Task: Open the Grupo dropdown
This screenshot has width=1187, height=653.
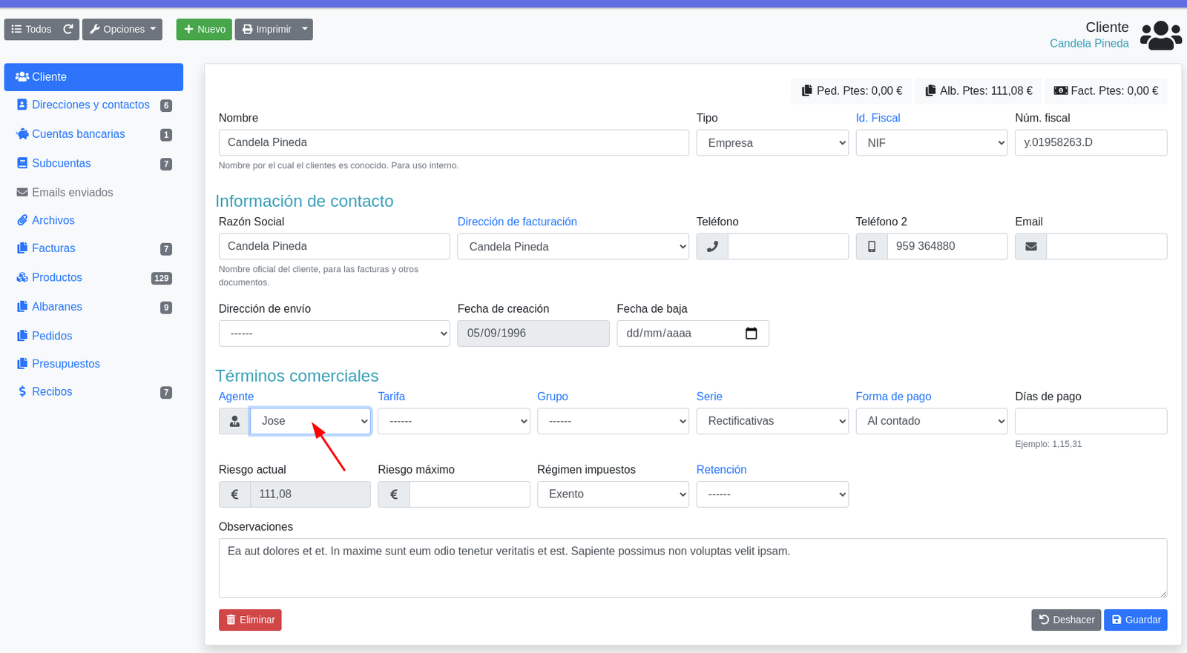Action: coord(613,421)
